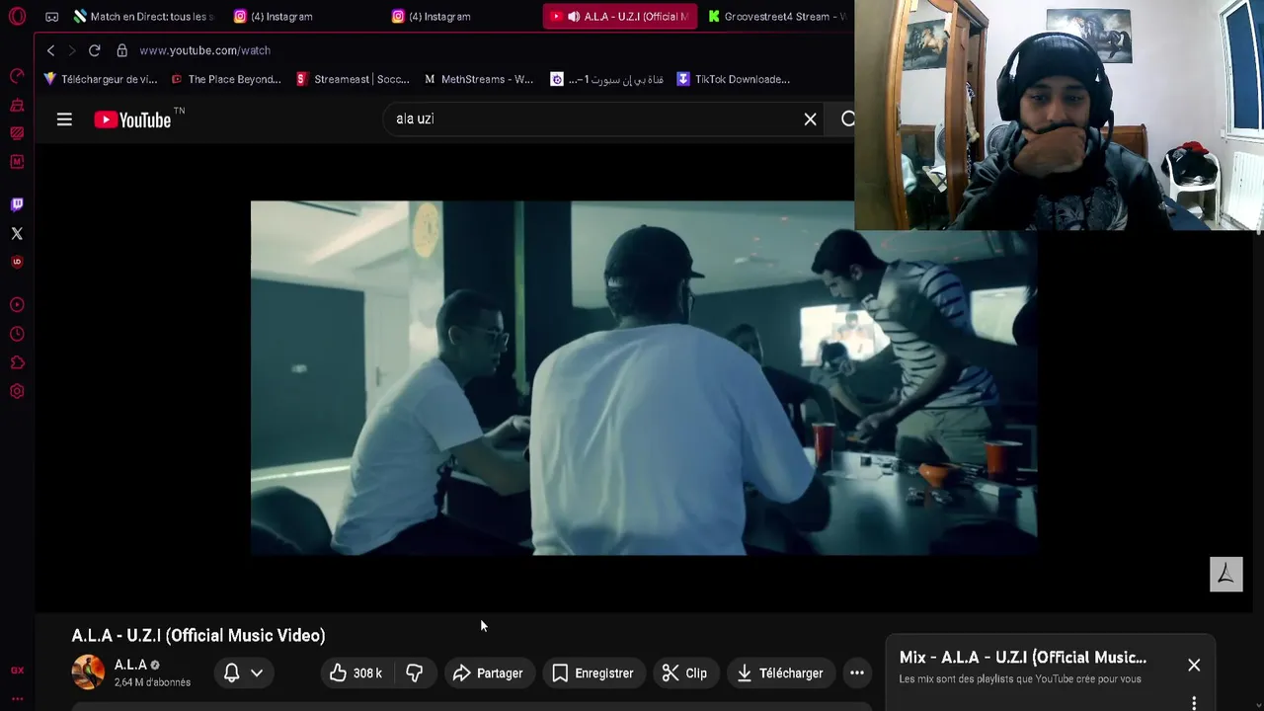
Task: Open A.L.A channel name link
Action: pyautogui.click(x=130, y=665)
